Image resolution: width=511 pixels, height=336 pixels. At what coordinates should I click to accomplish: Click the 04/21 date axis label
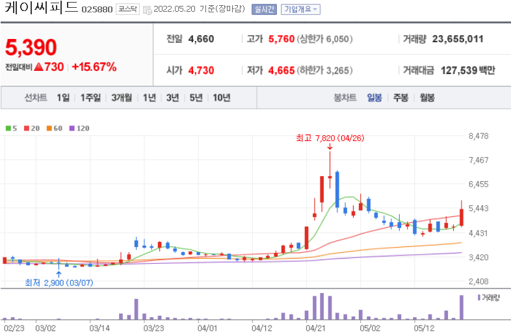coord(315,328)
